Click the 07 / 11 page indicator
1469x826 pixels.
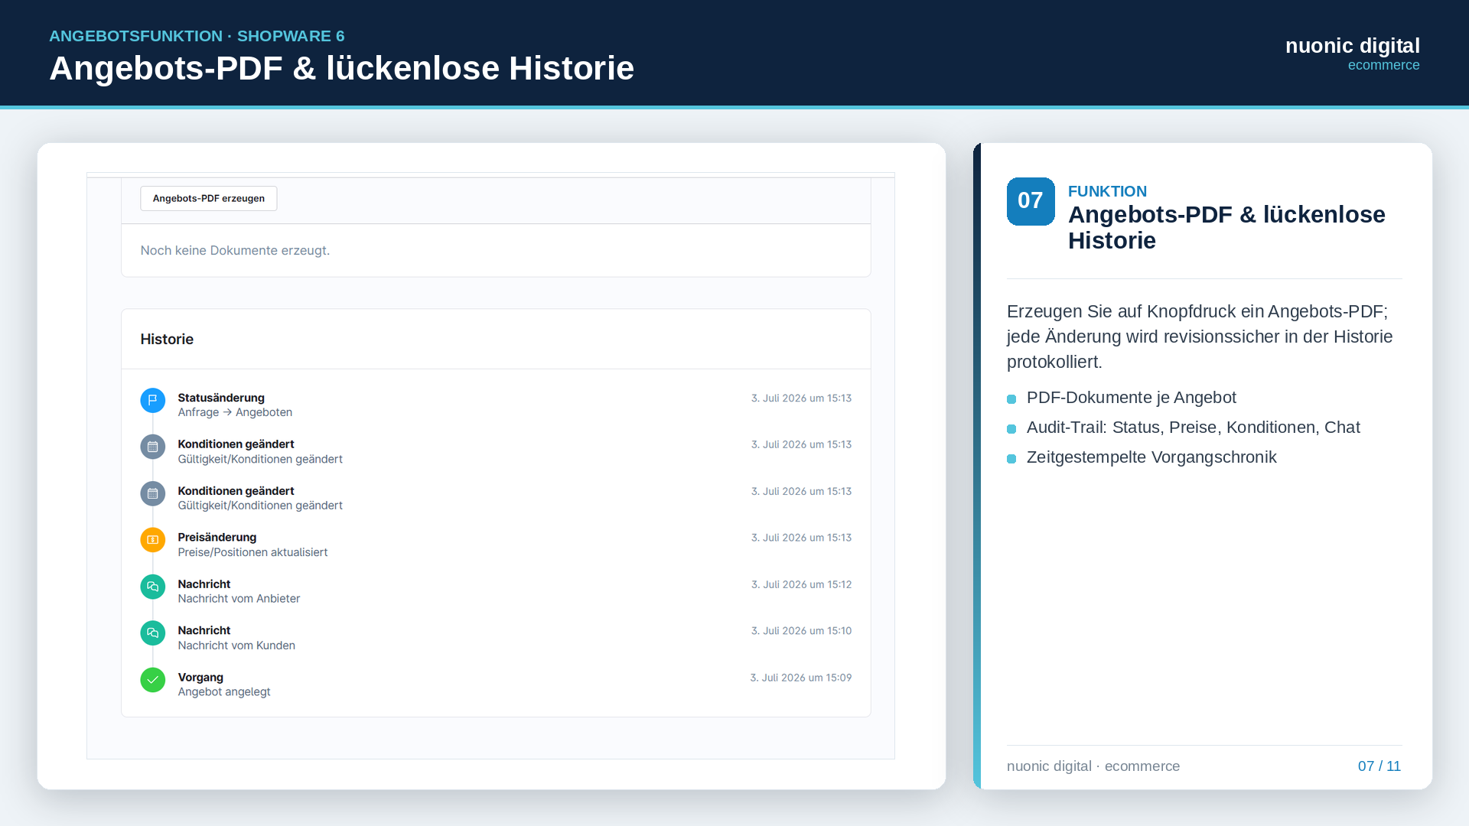point(1379,766)
